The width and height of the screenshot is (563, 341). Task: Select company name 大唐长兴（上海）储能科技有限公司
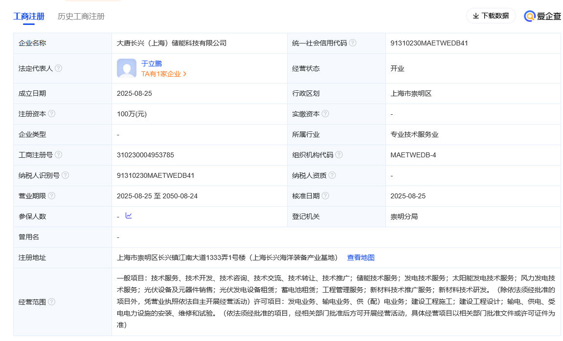[172, 43]
